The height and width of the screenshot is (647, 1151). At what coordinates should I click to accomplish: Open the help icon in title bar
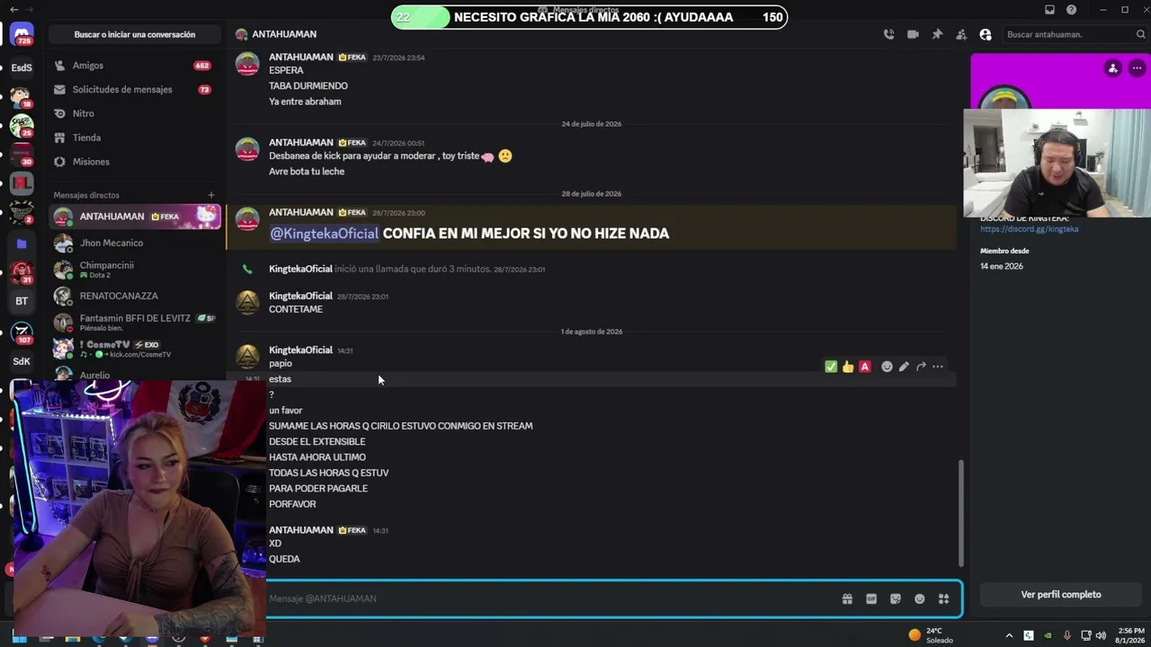(x=1071, y=10)
